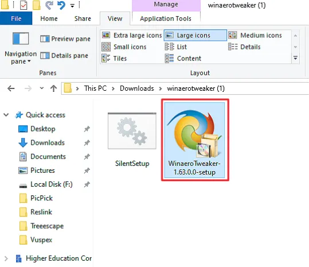Click Downloads in address path
The height and width of the screenshot is (267, 309).
pyautogui.click(x=137, y=88)
